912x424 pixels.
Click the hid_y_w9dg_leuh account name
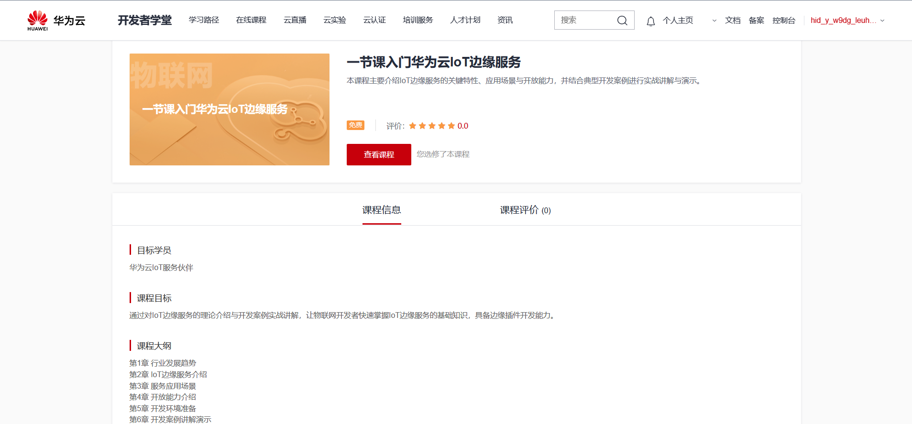click(x=844, y=21)
